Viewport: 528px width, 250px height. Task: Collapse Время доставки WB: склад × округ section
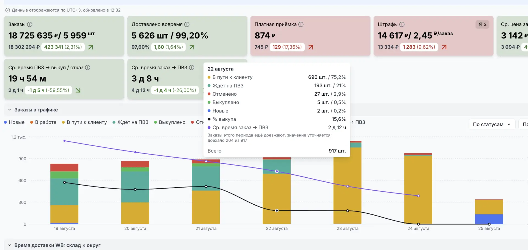[x=9, y=245]
